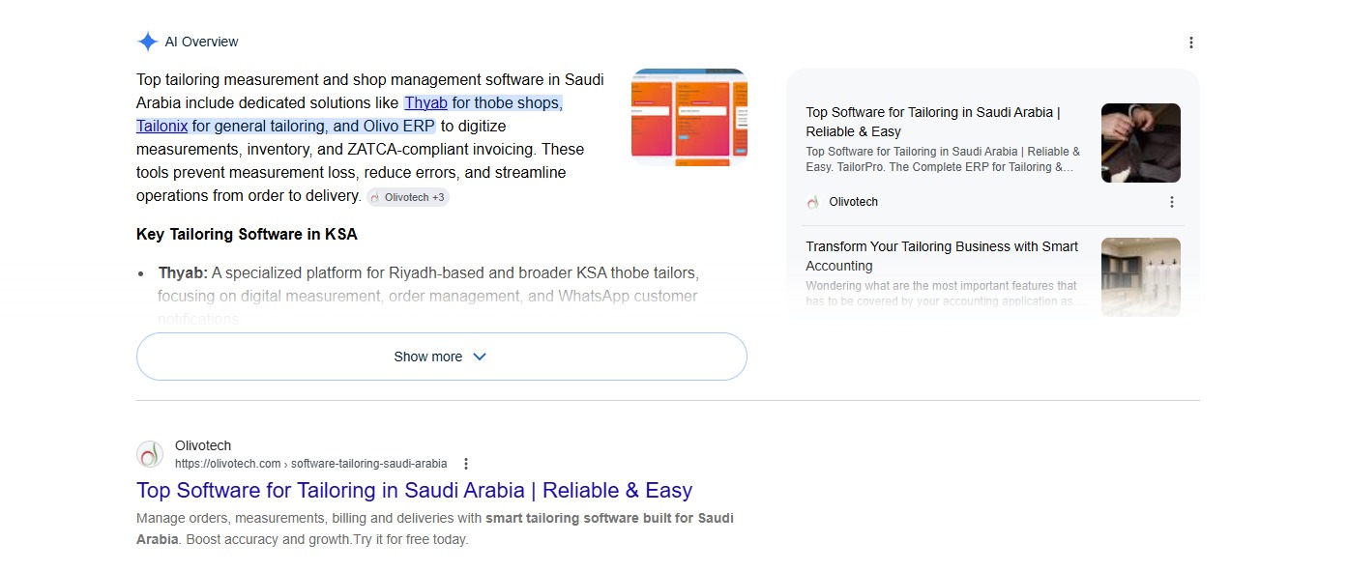
Task: Click the olivotech.com result URL breadcrumb
Action: point(310,464)
